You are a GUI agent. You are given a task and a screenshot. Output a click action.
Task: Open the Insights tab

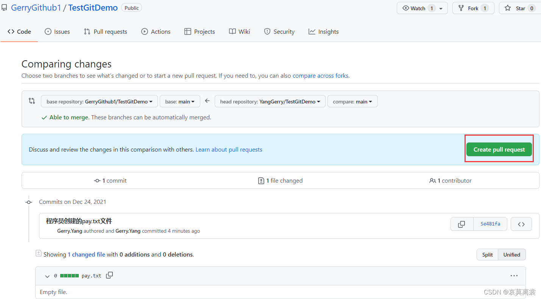pyautogui.click(x=324, y=32)
